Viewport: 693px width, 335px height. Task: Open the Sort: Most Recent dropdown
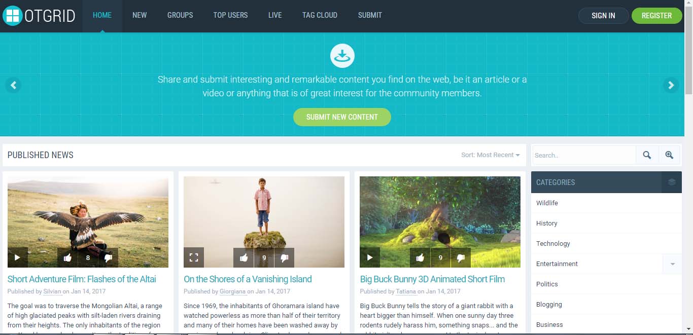click(491, 155)
